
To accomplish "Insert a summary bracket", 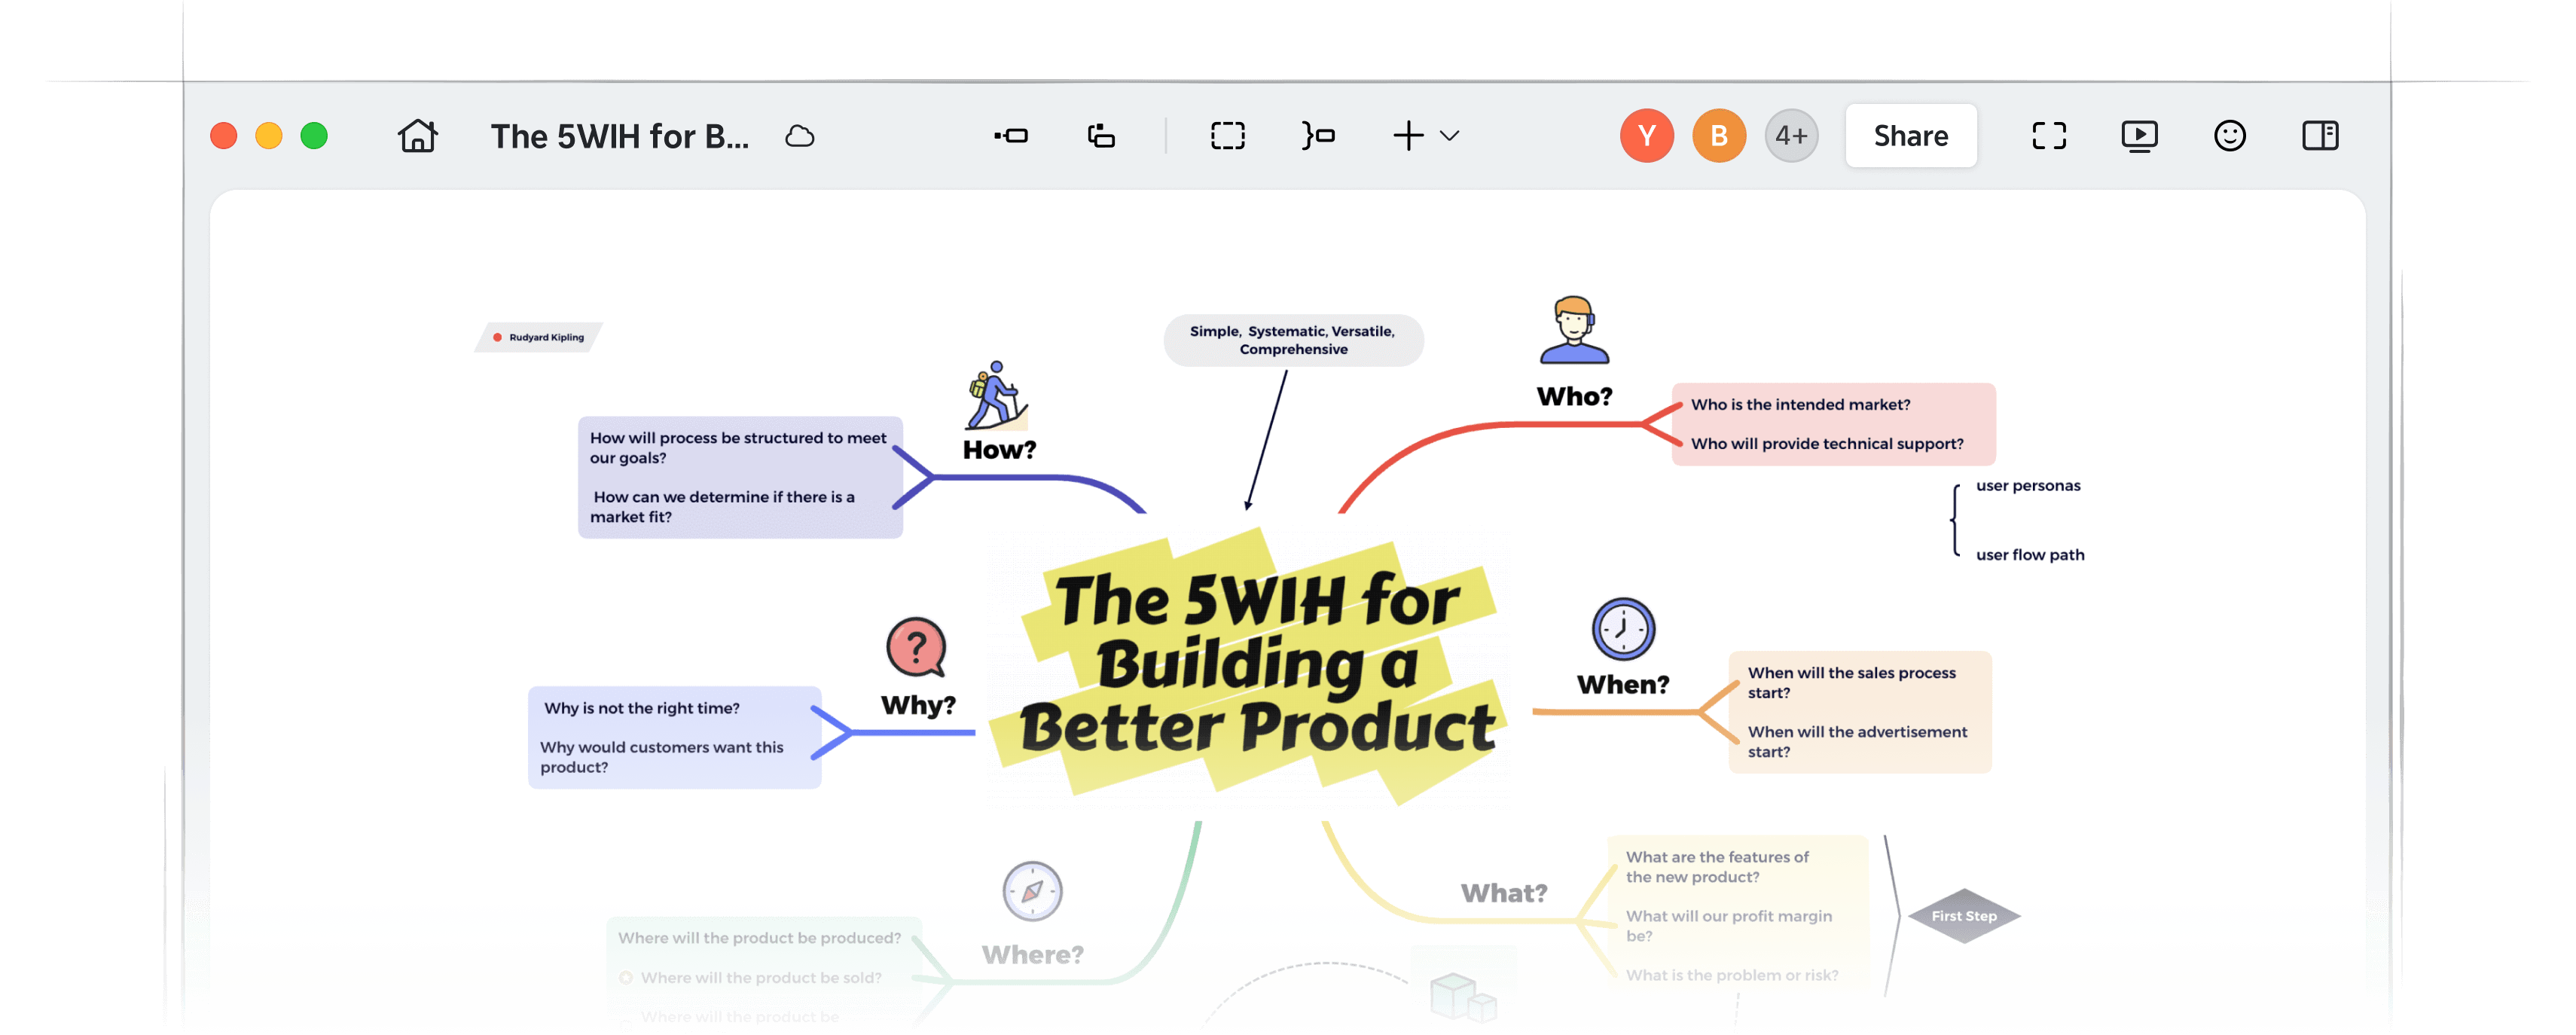I will point(1318,135).
